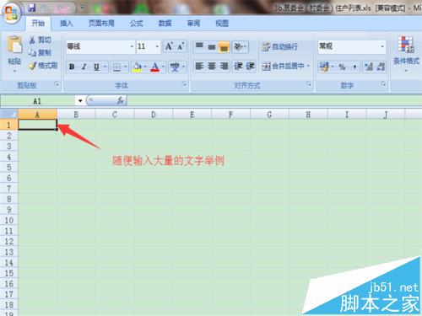Align cell text right
This screenshot has width=422, height=316.
224,67
